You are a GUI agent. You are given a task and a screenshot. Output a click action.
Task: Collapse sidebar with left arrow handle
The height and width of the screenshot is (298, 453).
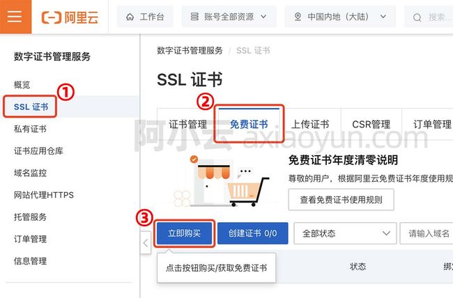click(146, 242)
